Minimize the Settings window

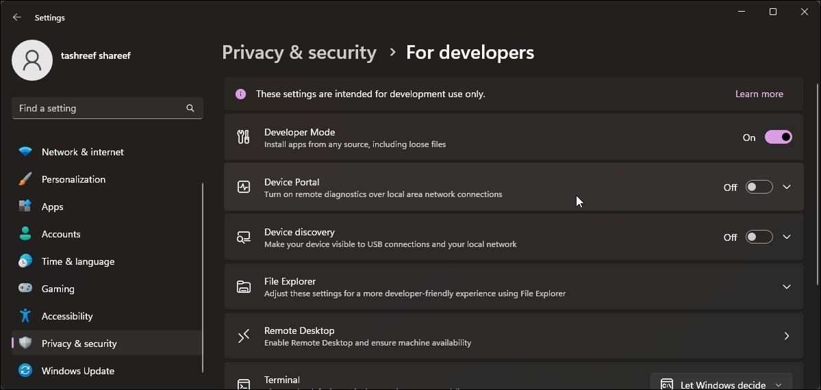(x=742, y=12)
